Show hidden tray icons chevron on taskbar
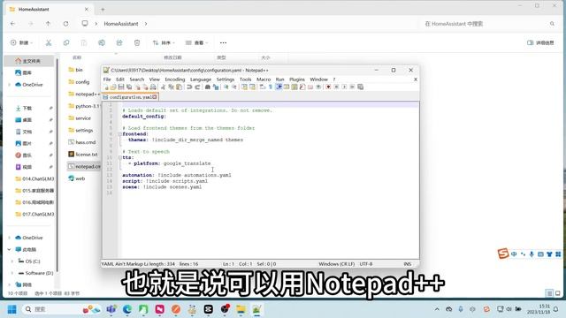The height and width of the screenshot is (318, 566). click(x=437, y=309)
